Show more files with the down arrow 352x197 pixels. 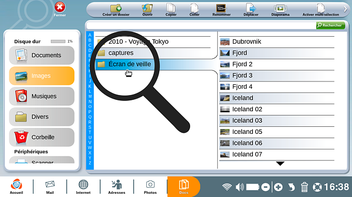click(280, 164)
